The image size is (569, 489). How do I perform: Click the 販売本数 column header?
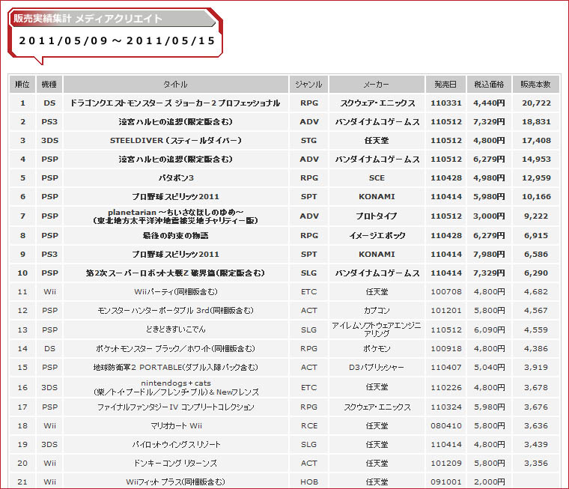[x=535, y=85]
